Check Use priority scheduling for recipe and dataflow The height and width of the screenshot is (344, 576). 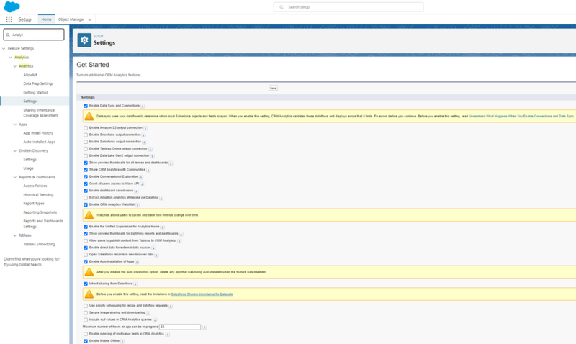[x=86, y=305]
